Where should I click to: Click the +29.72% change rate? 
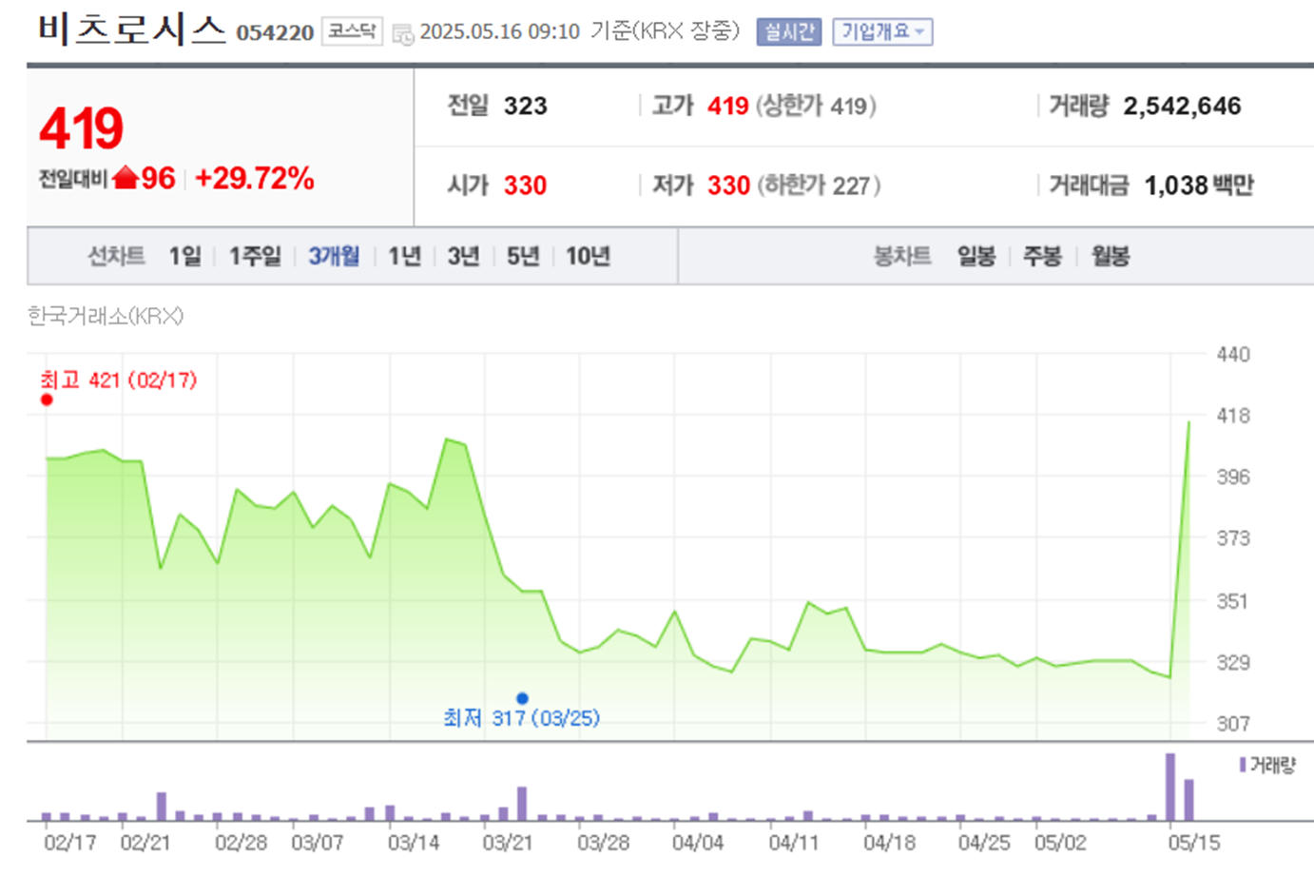[x=255, y=178]
